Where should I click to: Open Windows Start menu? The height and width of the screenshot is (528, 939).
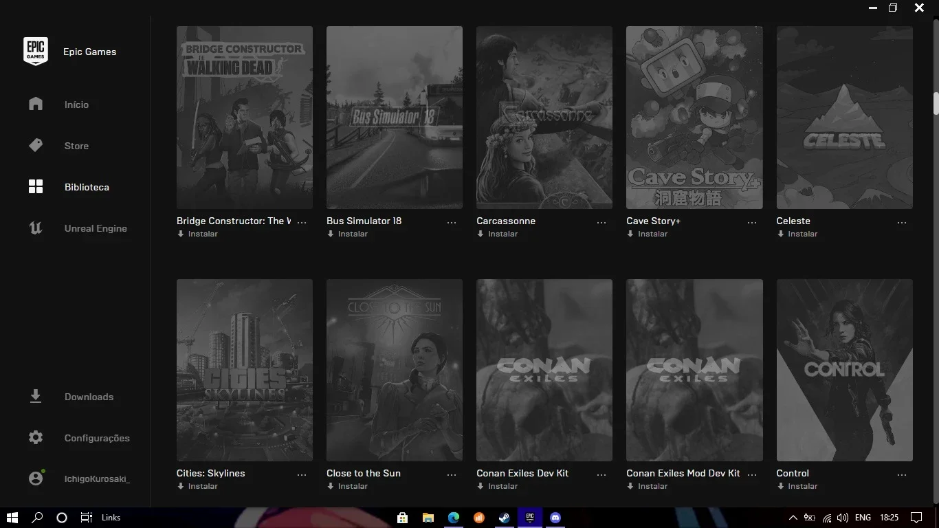point(12,518)
